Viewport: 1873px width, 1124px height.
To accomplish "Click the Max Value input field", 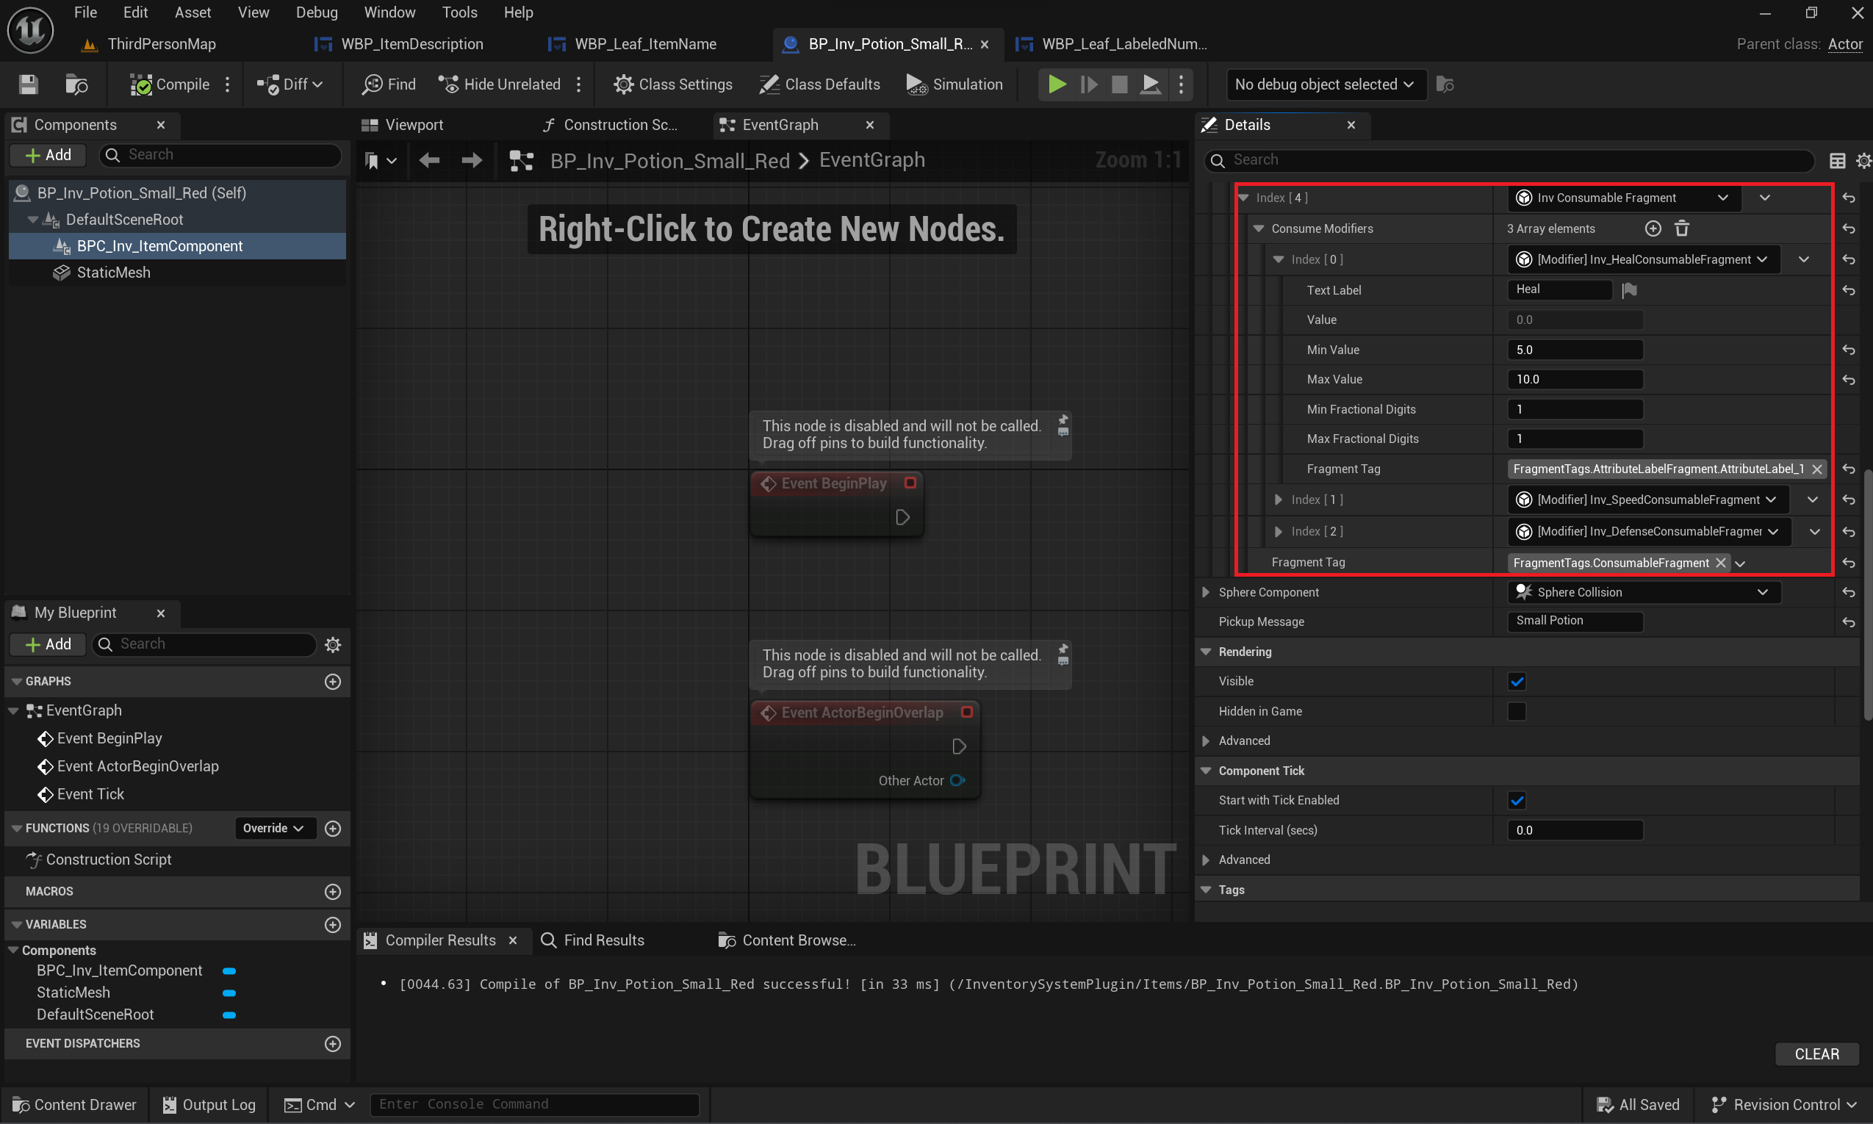I will click(x=1574, y=380).
